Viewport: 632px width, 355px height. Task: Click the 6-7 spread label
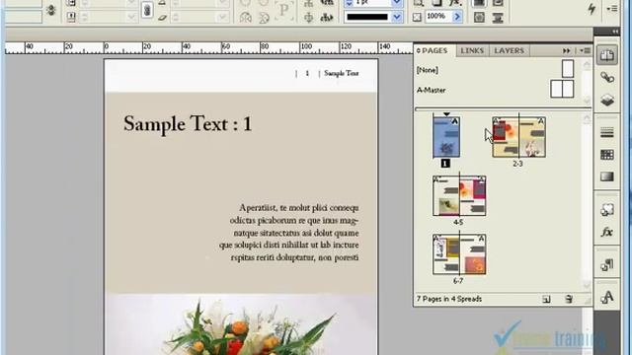click(x=458, y=281)
